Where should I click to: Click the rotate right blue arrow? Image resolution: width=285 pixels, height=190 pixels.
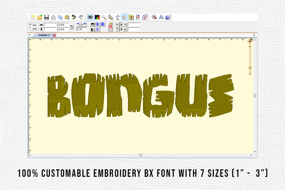84,24
